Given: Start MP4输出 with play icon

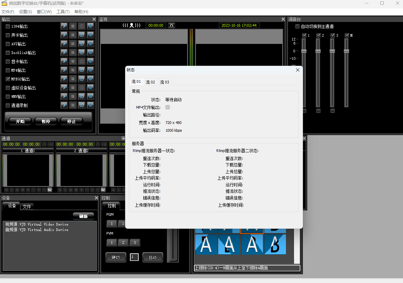Looking at the screenshot, I should click(x=64, y=70).
